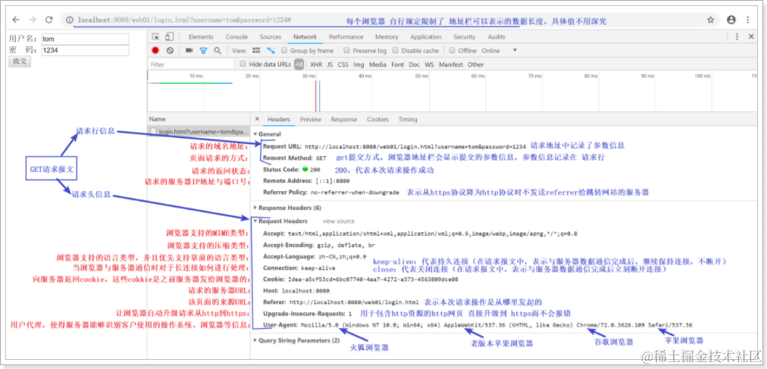767x369 pixels.
Task: Open the Performance tab
Action: click(346, 36)
